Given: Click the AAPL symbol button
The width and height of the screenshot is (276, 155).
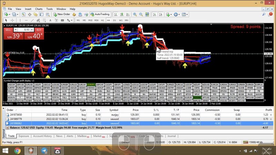Looking at the screenshot, I should click(x=20, y=91).
